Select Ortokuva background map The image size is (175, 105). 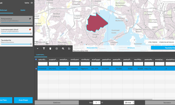click(131, 48)
